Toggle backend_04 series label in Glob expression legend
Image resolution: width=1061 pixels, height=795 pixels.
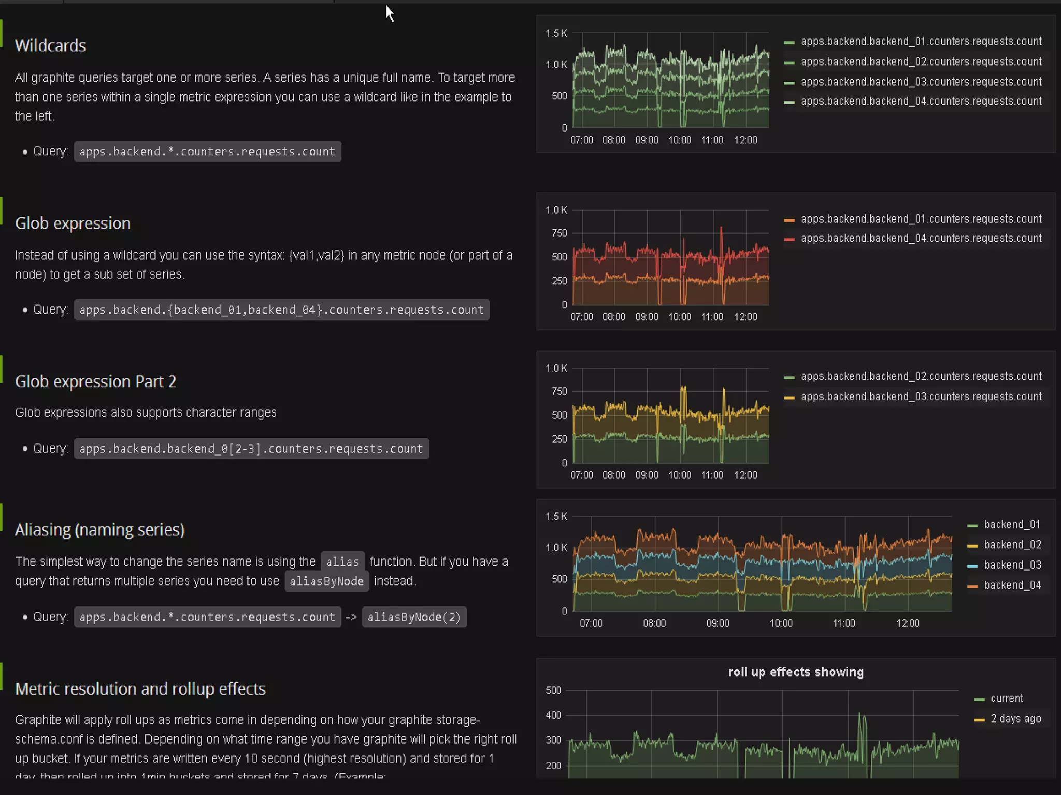(921, 239)
